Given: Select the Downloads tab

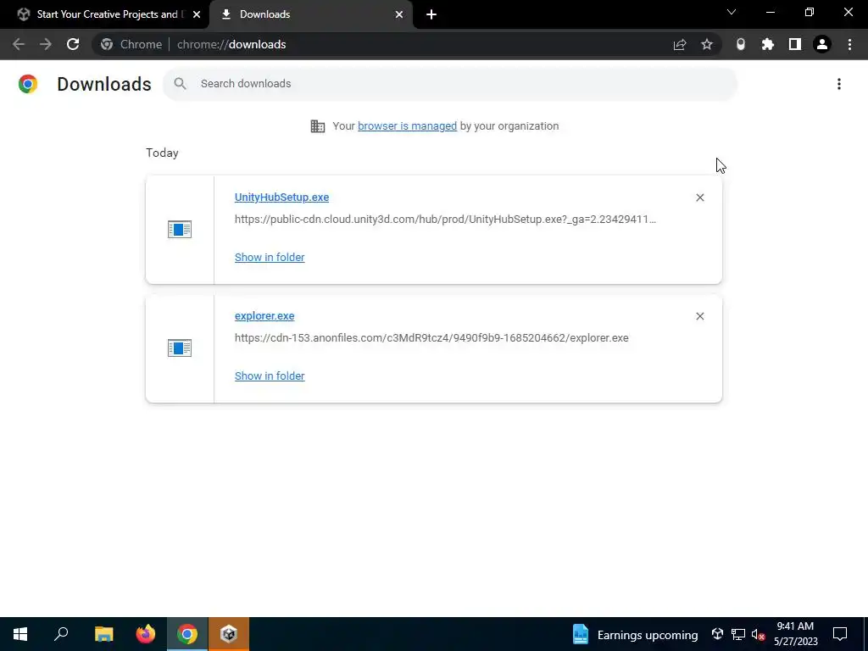Looking at the screenshot, I should [311, 14].
